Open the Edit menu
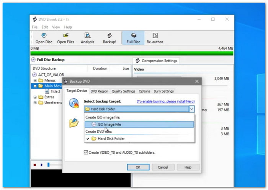The height and width of the screenshot is (190, 268). [x=45, y=27]
